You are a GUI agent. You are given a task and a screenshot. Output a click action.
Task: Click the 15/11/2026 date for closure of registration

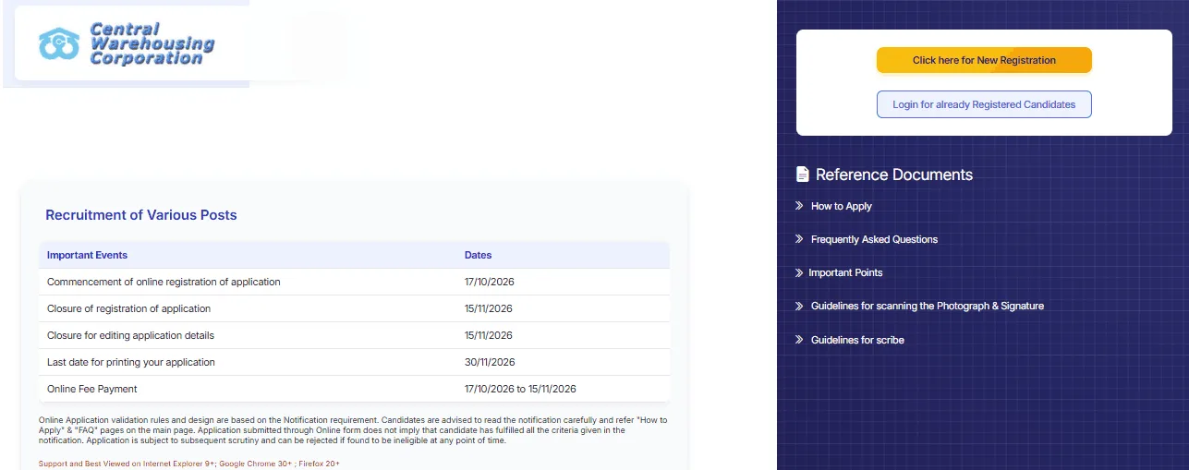click(x=488, y=308)
